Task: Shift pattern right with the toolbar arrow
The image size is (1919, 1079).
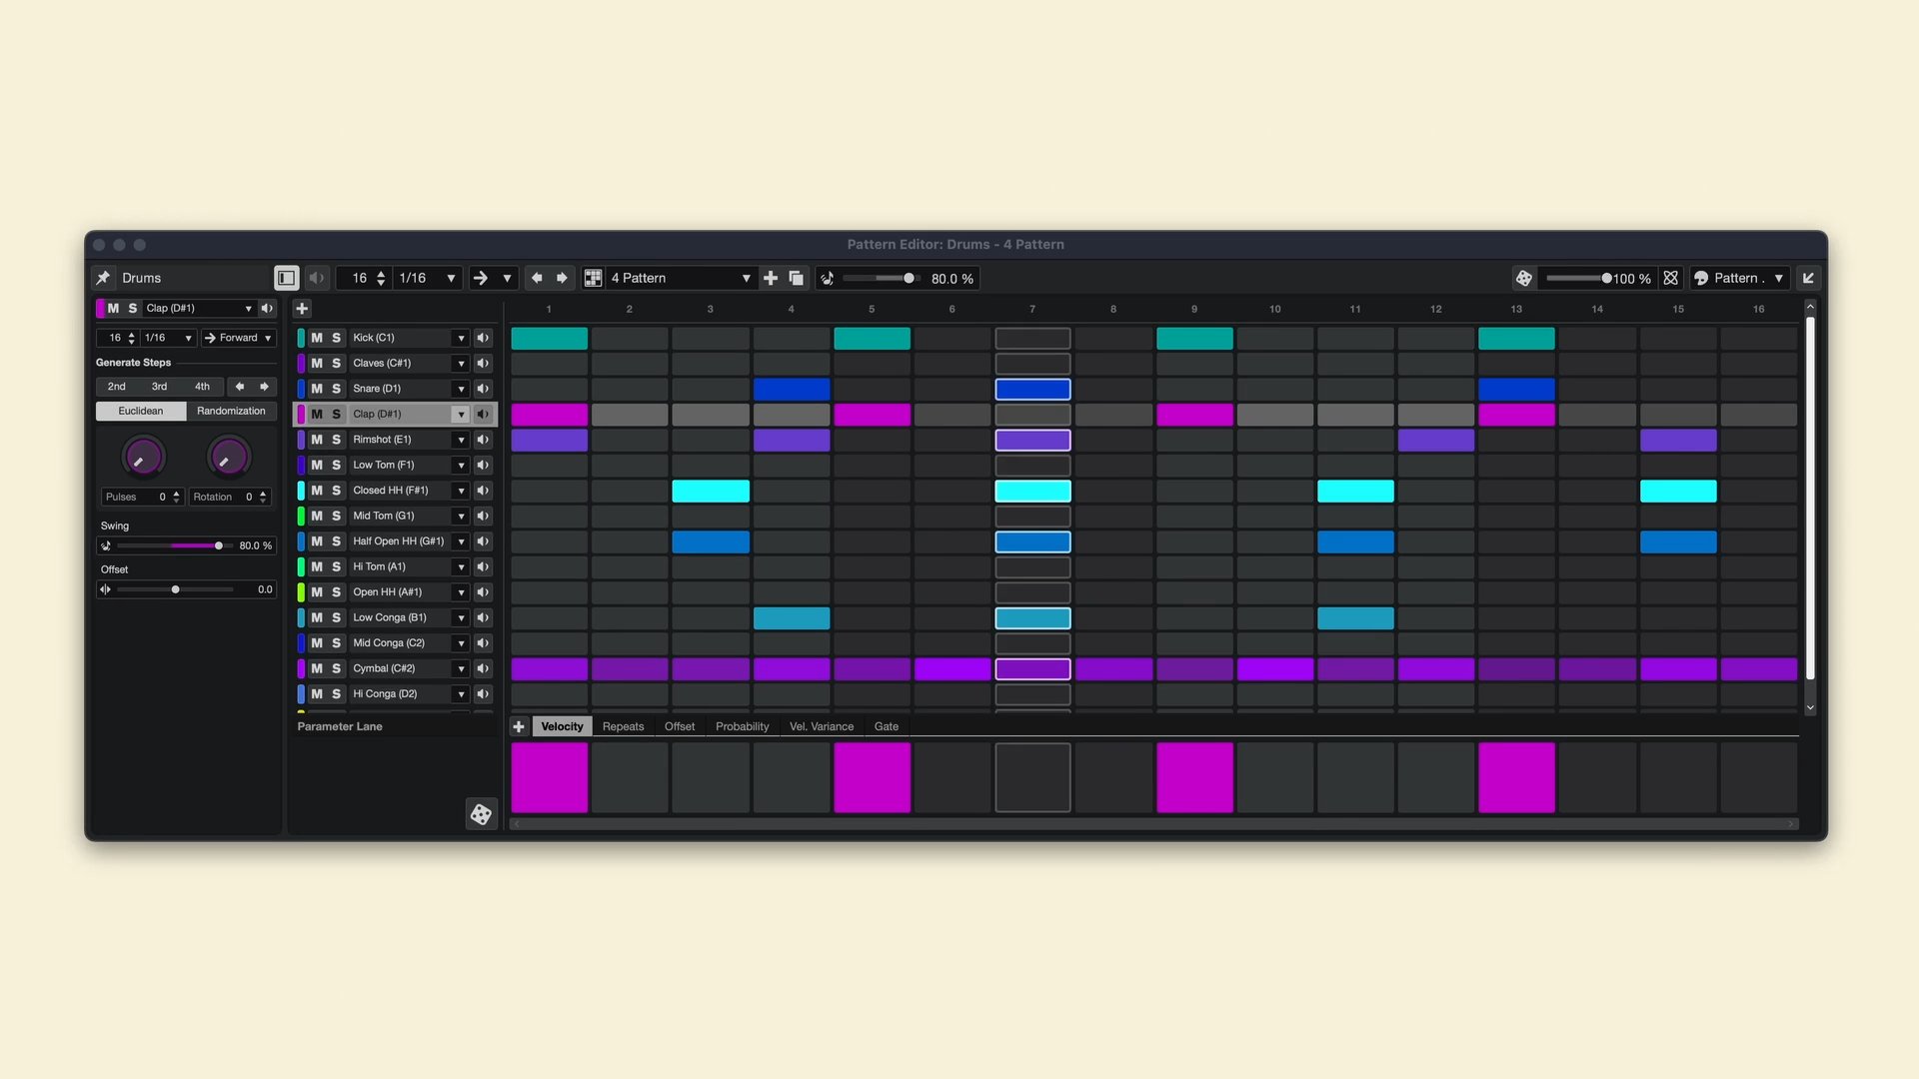Action: click(562, 278)
